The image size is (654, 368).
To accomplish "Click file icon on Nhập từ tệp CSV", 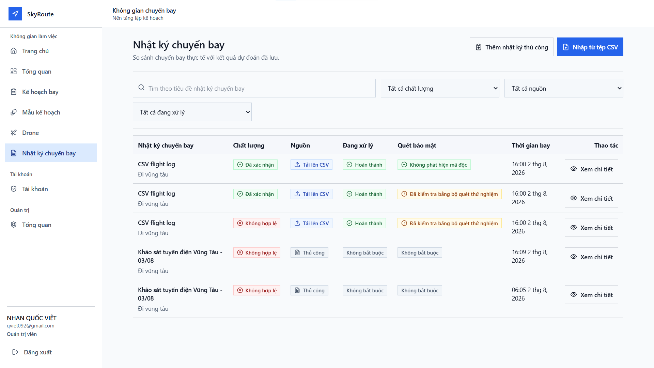I will [566, 47].
